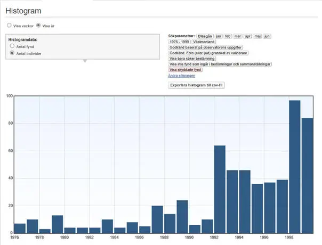
Task: Select the 'Visa veckor' radio button
Action: 9,25
